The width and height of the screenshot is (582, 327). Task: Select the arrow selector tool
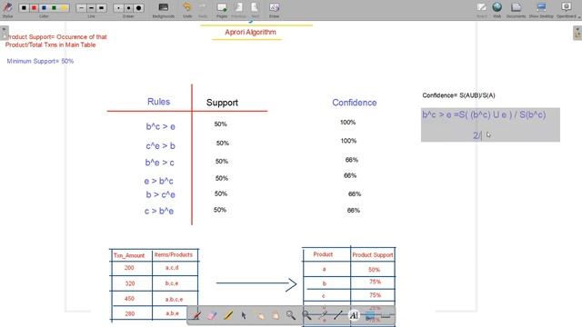tap(244, 315)
